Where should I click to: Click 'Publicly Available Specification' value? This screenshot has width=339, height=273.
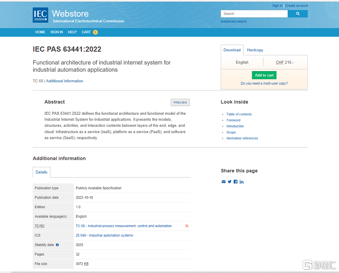pyautogui.click(x=99, y=188)
